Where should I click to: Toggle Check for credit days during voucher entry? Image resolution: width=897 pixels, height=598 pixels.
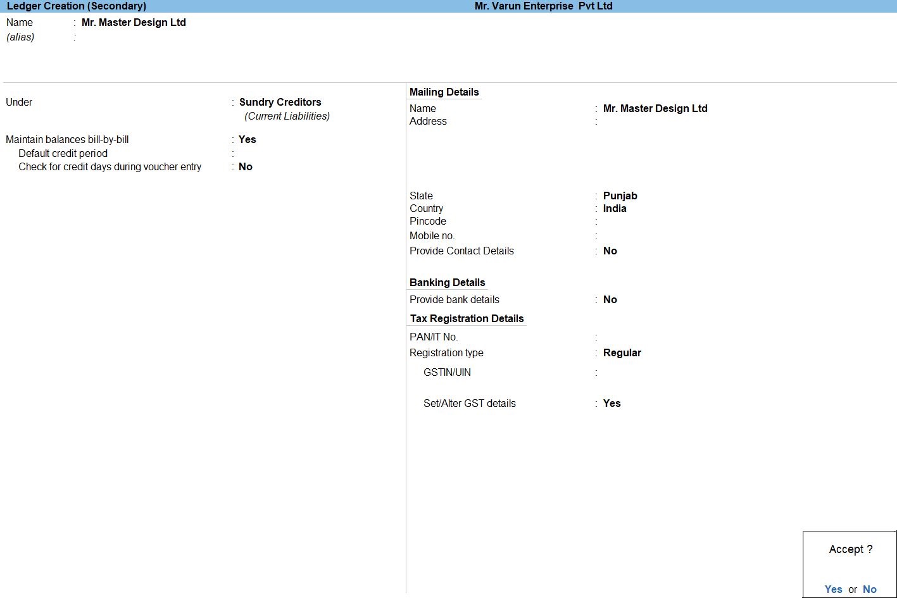tap(246, 167)
